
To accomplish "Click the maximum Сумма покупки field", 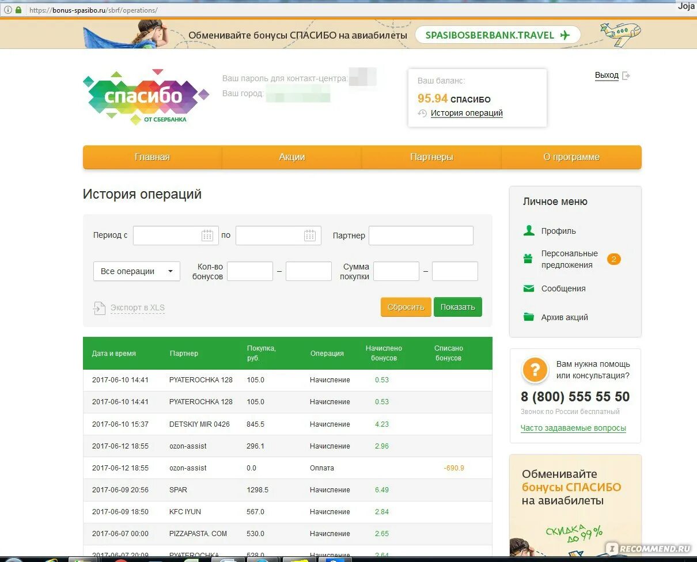I will click(455, 271).
